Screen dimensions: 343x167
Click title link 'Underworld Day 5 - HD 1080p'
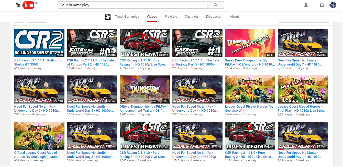pos(91,109)
